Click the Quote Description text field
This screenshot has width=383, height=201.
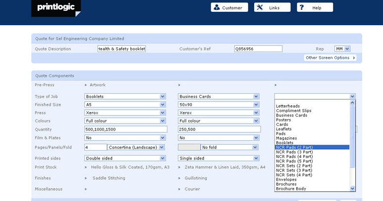122,49
